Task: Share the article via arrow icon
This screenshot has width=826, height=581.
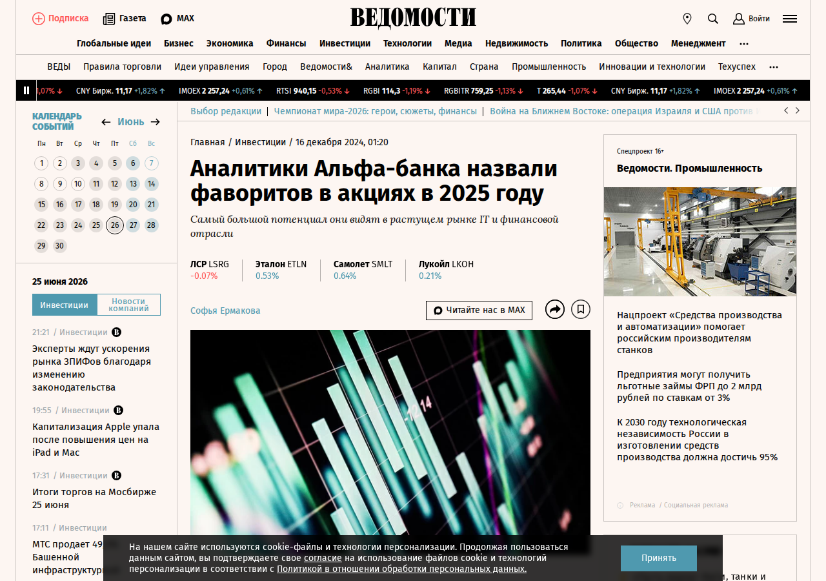Action: coord(555,310)
